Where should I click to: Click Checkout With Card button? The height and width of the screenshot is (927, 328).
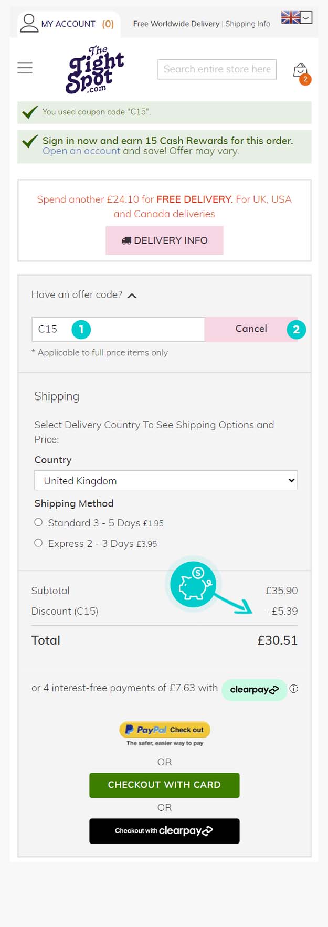tap(164, 785)
